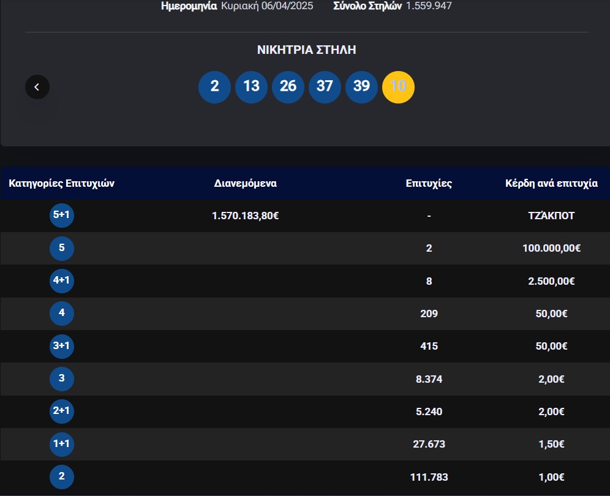The image size is (610, 496).
Task: Click winning number ball 2
Action: coord(214,87)
